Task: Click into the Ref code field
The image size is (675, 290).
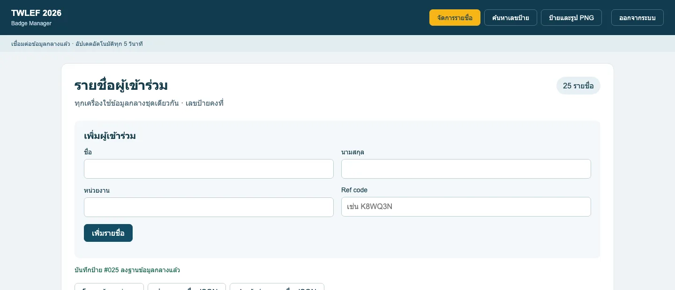Action: tap(466, 207)
